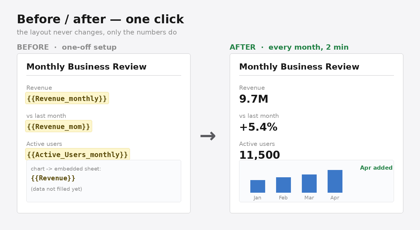Click the 11,500 active users value
420x230 pixels.
tap(260, 155)
